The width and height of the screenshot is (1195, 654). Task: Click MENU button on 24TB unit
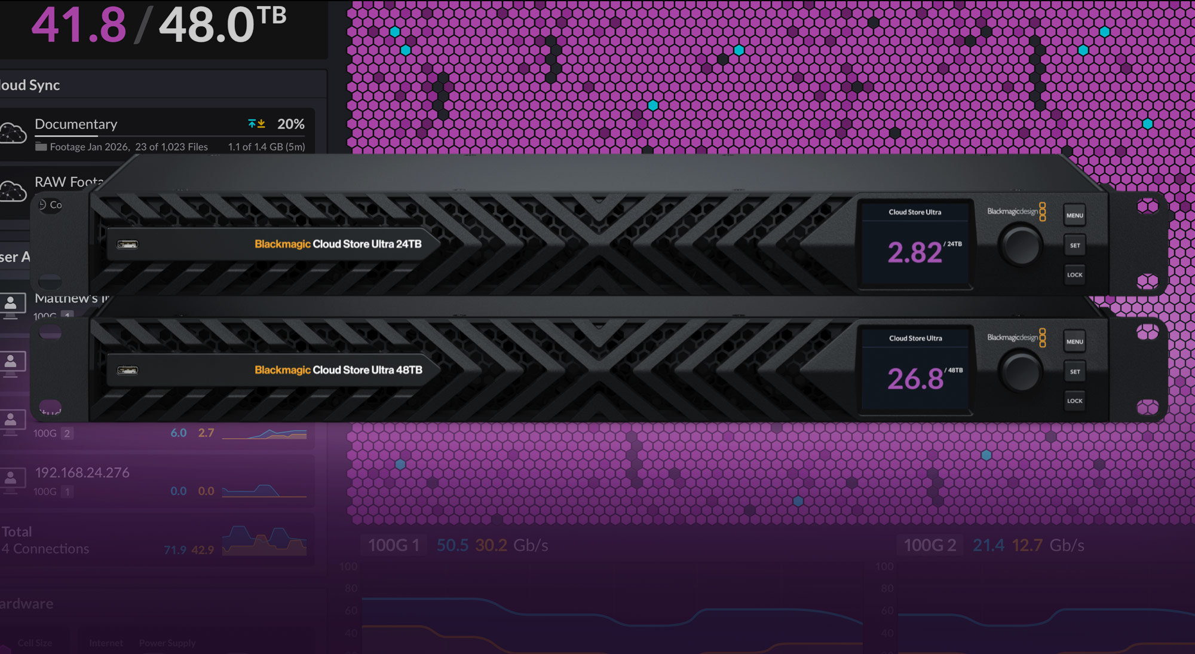1074,216
